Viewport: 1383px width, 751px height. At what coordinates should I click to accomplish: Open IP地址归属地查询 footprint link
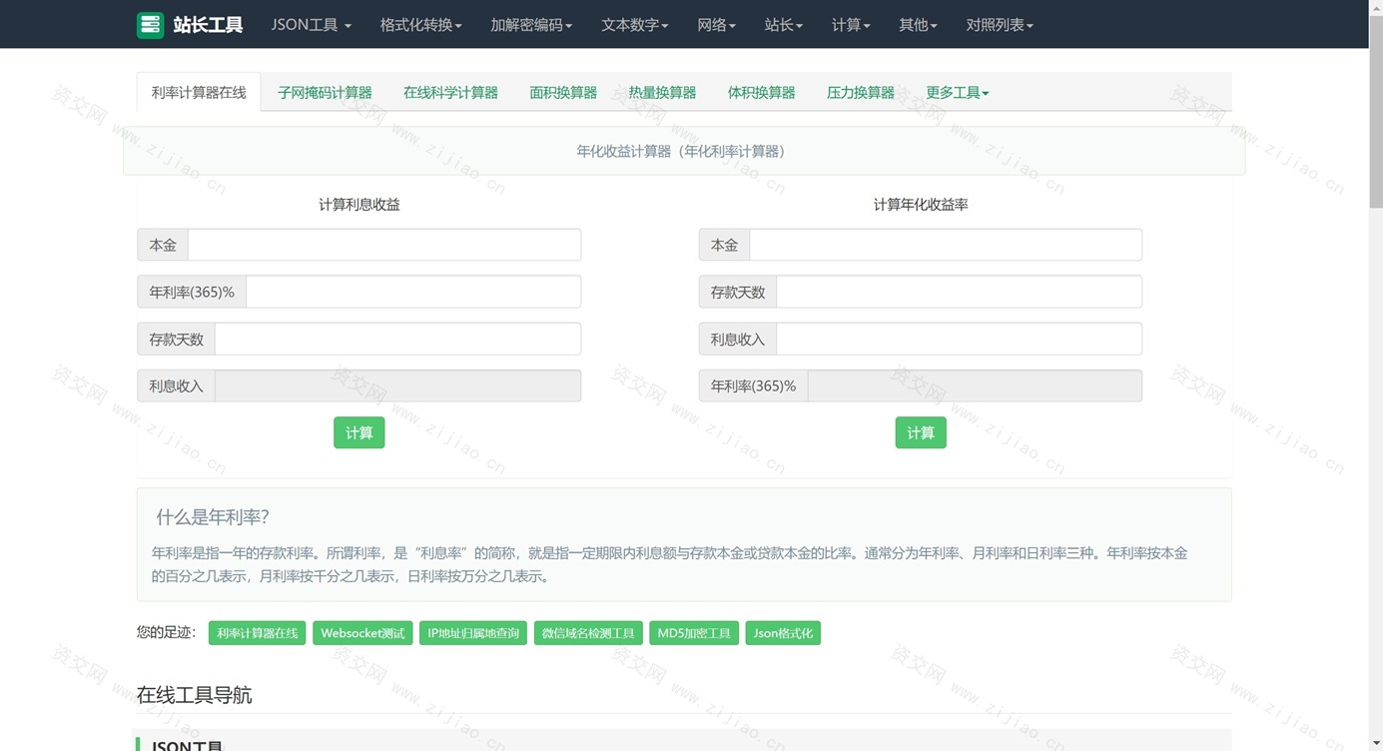pos(473,633)
